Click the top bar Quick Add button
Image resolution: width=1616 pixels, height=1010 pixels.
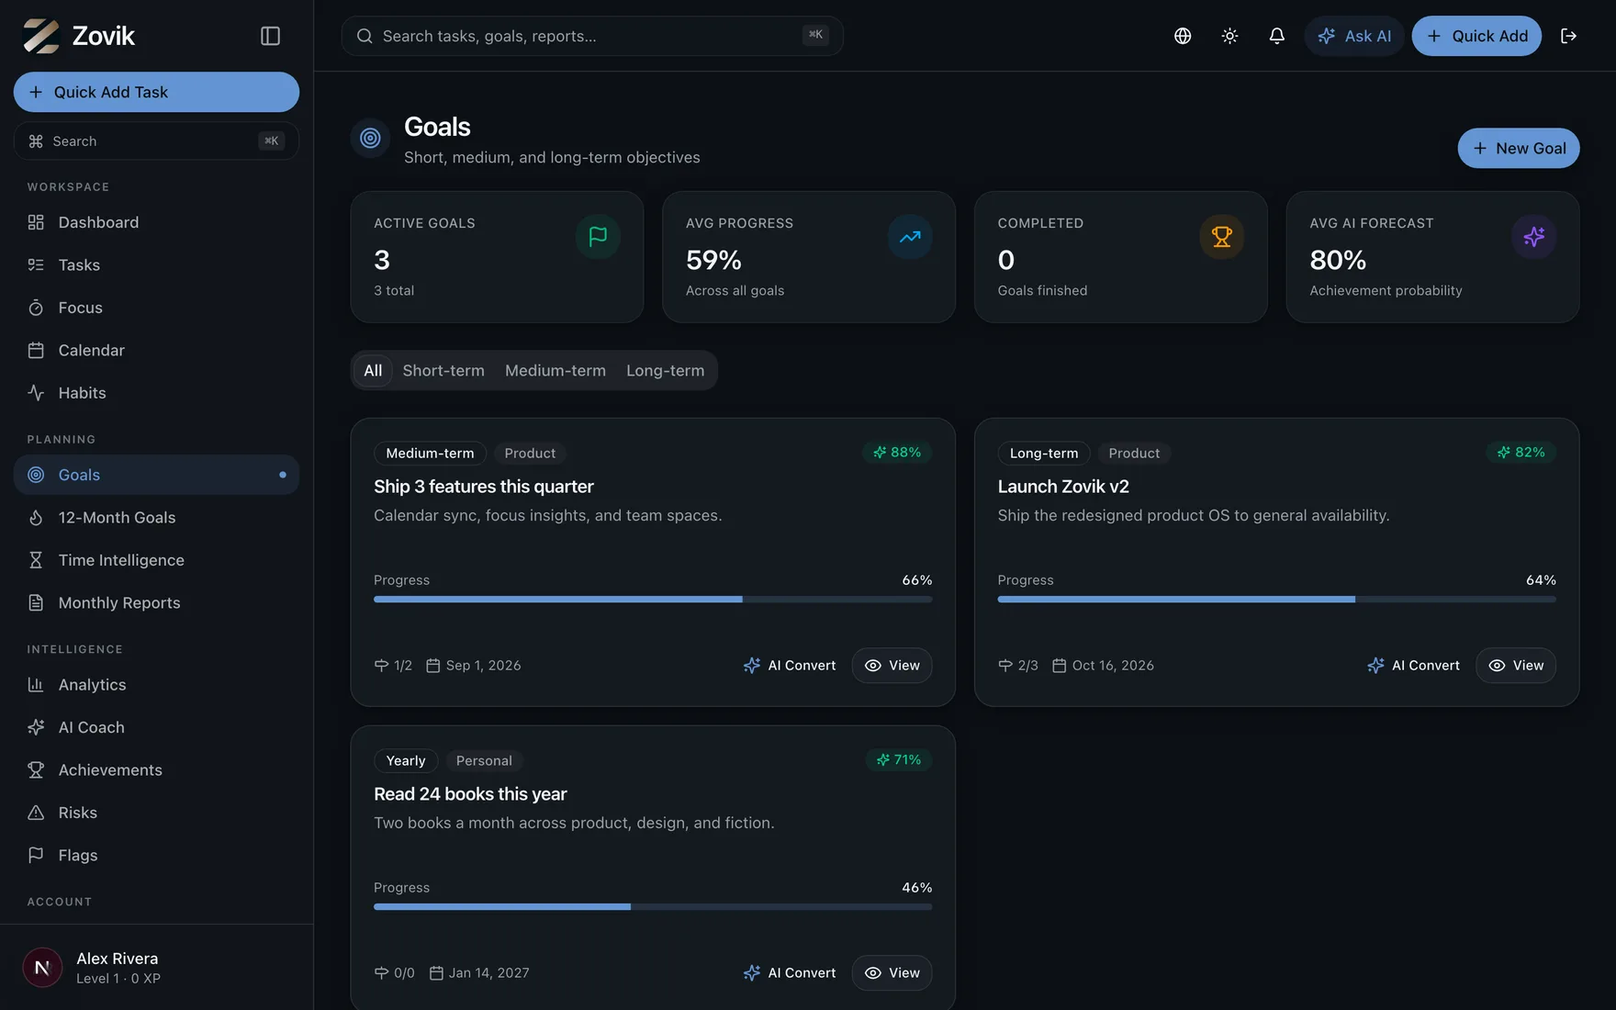coord(1476,36)
